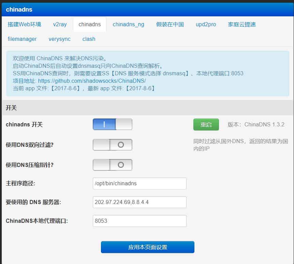Open the verysync tab
The width and height of the screenshot is (294, 264).
pos(59,39)
